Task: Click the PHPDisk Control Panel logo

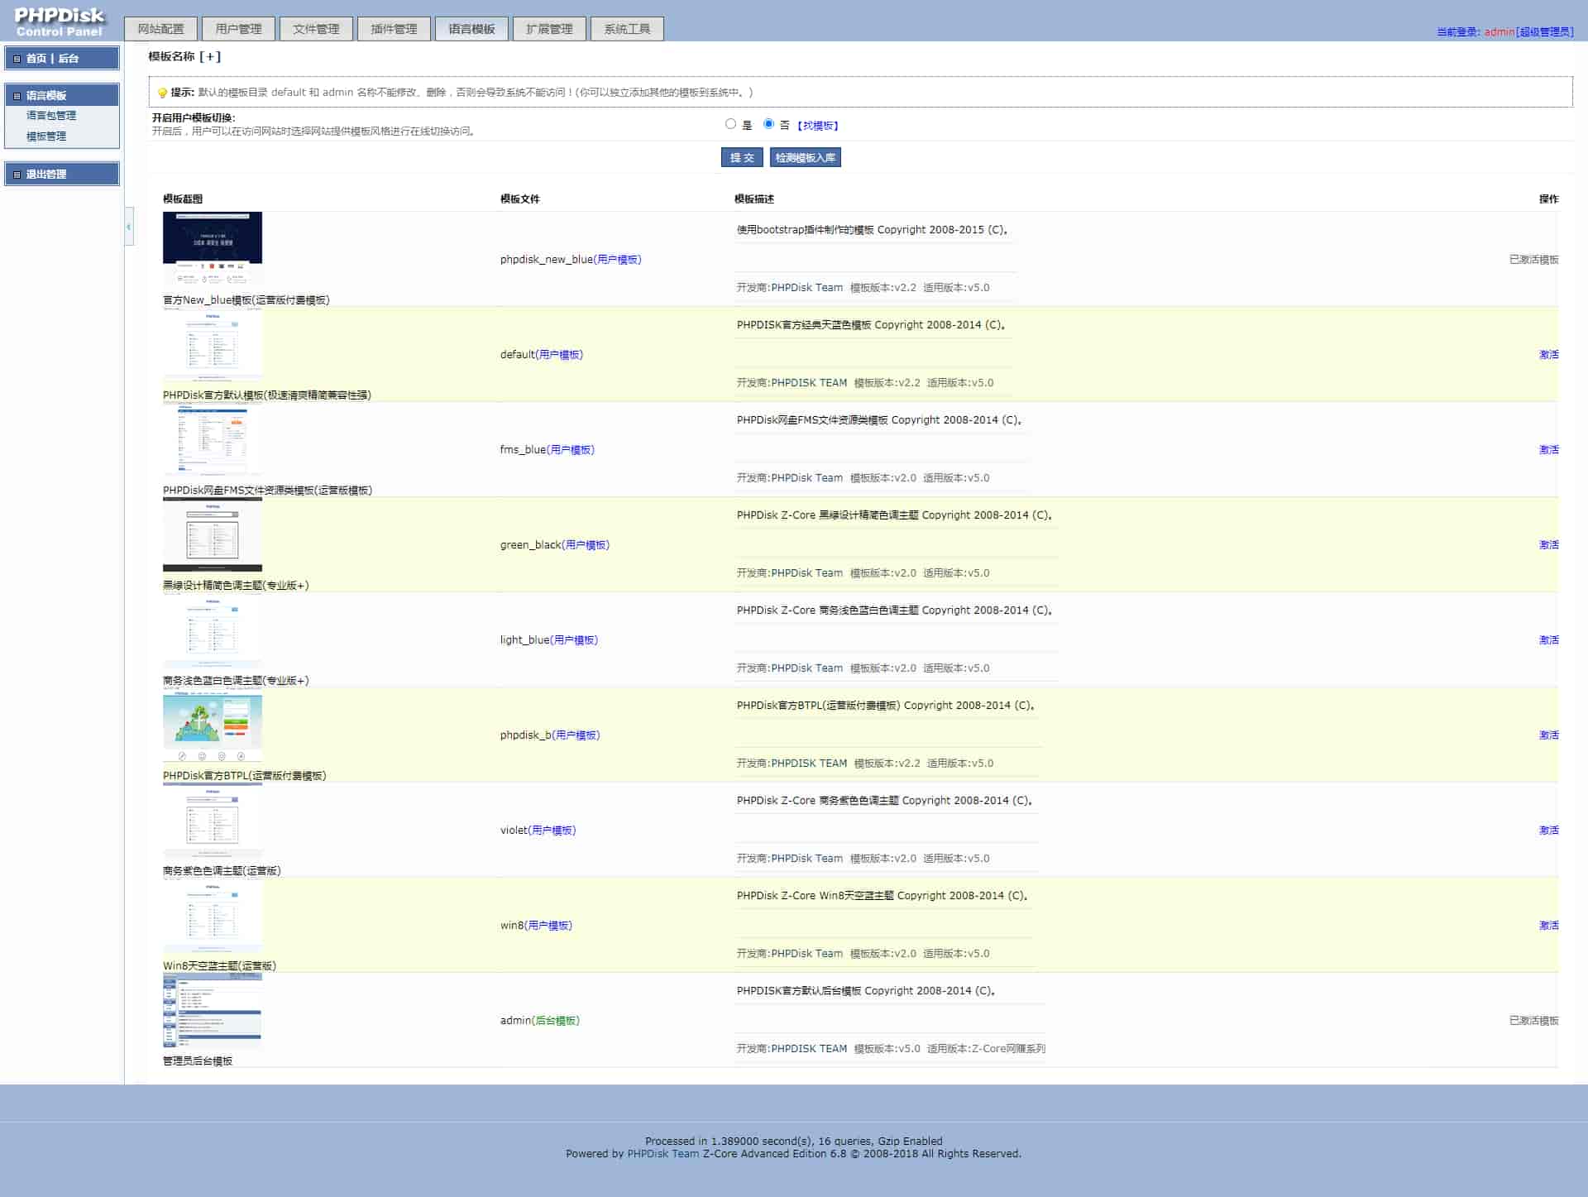Action: (60, 22)
